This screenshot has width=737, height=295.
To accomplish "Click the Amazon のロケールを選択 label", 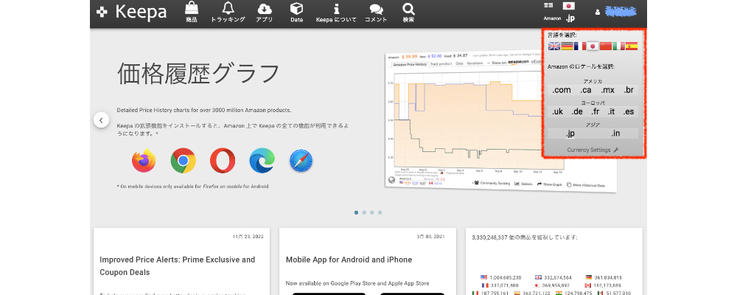I will tap(581, 67).
